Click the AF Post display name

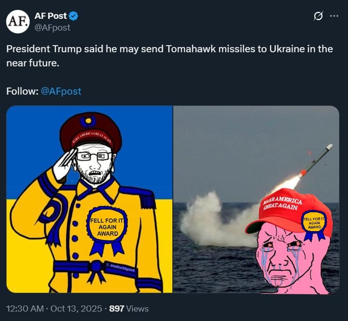(50, 16)
